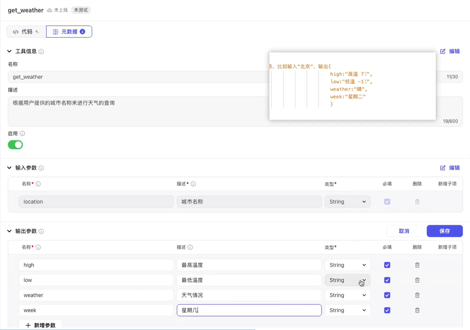Click the 最低温度 description field
470x330 pixels.
point(249,280)
